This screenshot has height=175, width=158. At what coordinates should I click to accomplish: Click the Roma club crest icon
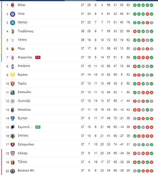(x=13, y=49)
